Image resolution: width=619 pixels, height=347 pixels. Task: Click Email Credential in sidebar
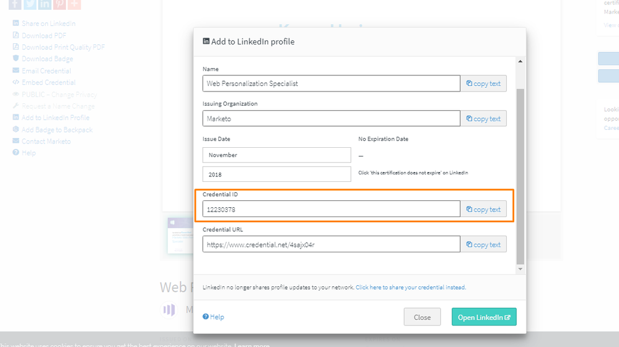(46, 71)
